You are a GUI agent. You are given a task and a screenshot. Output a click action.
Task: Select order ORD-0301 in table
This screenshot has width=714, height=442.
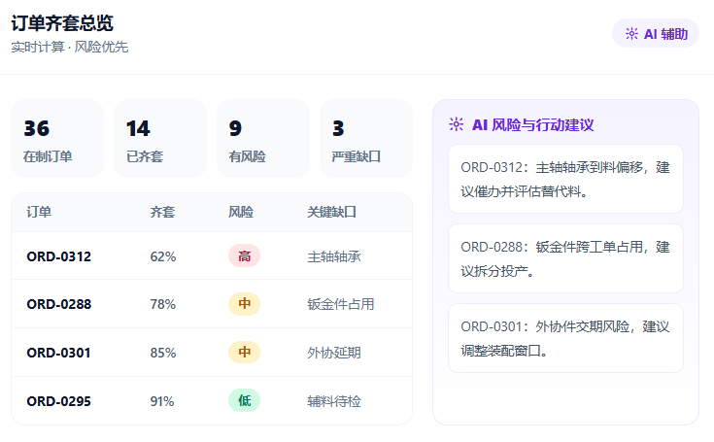coord(212,353)
